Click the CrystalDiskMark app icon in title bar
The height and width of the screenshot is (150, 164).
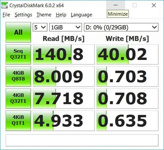[x=4, y=5]
